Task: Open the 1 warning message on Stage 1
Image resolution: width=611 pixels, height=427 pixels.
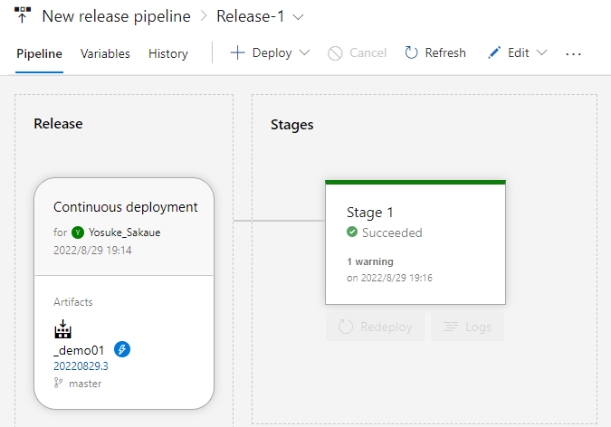Action: point(371,261)
